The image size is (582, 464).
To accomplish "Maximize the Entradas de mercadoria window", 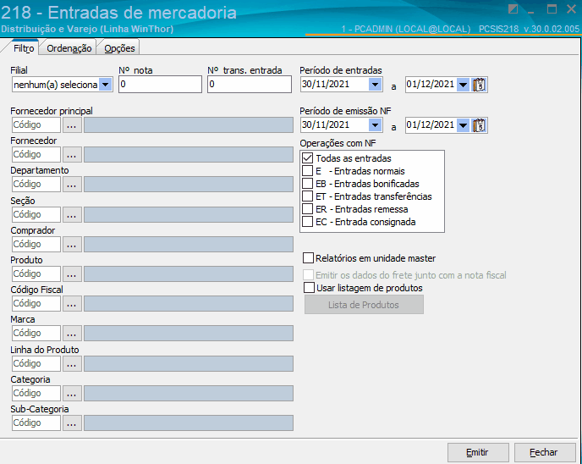I will point(552,9).
